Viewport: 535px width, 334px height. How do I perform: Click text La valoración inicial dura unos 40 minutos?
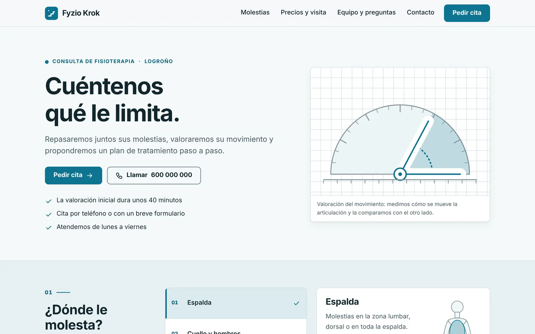(x=119, y=200)
